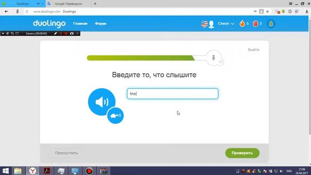The width and height of the screenshot is (311, 175).
Task: Click the recorder region selection icon
Action: (17, 34)
